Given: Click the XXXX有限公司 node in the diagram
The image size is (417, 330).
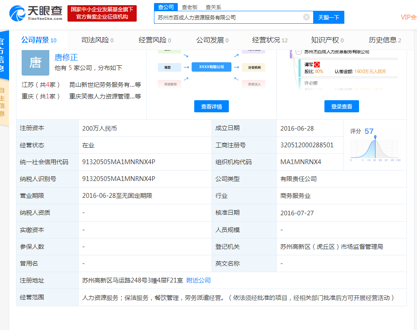Looking at the screenshot, I should pyautogui.click(x=212, y=67).
